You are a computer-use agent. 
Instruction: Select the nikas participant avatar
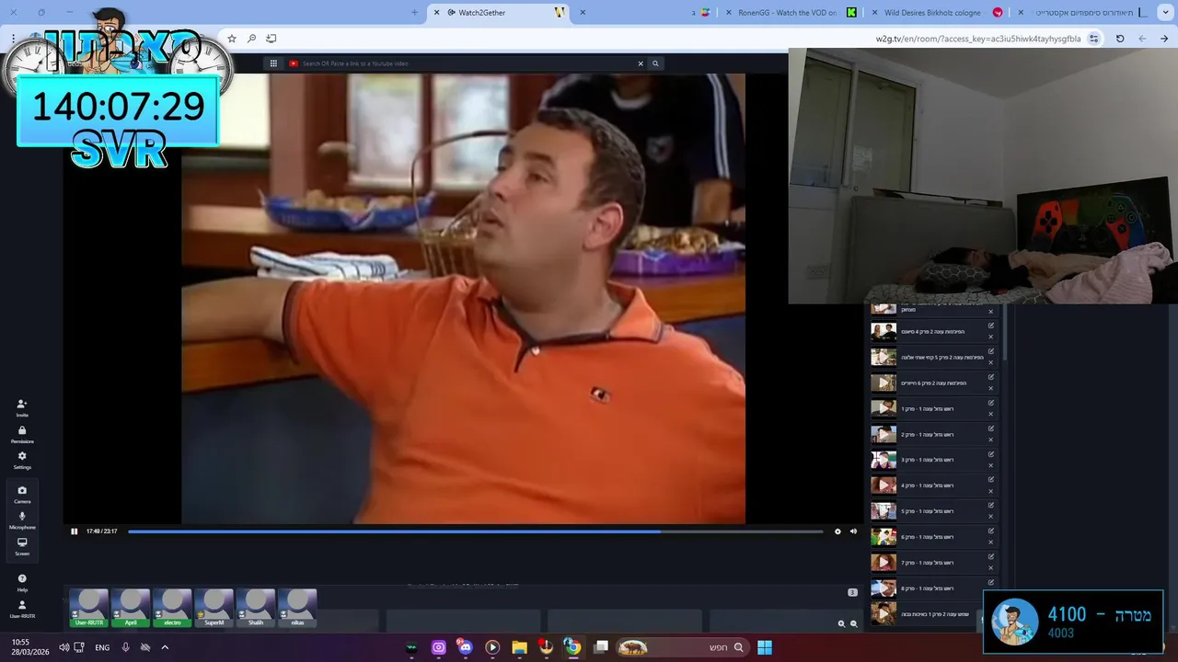pos(297,608)
